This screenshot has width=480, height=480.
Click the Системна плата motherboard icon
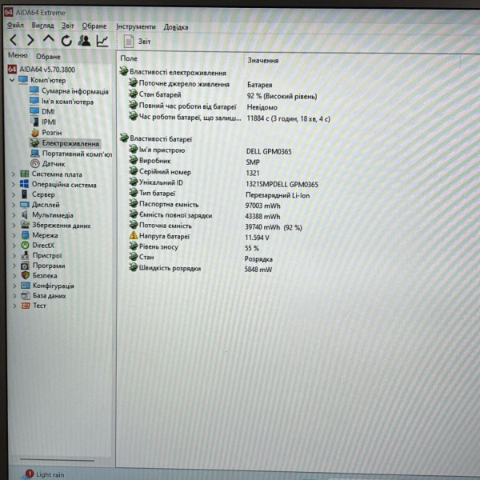tap(24, 174)
